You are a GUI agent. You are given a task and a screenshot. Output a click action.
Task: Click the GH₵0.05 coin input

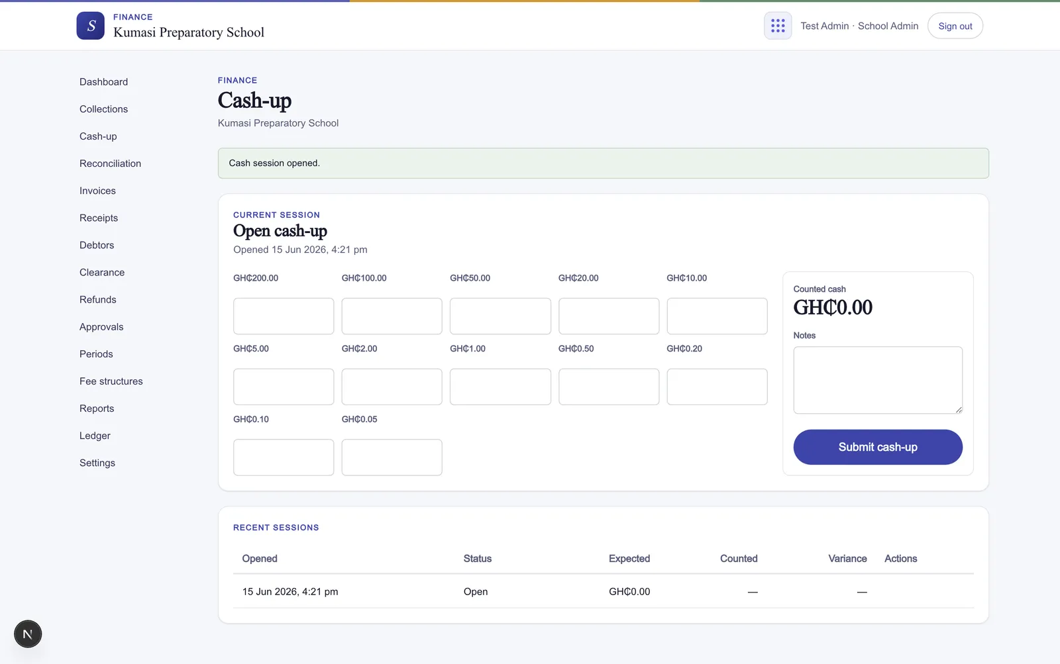pos(392,457)
